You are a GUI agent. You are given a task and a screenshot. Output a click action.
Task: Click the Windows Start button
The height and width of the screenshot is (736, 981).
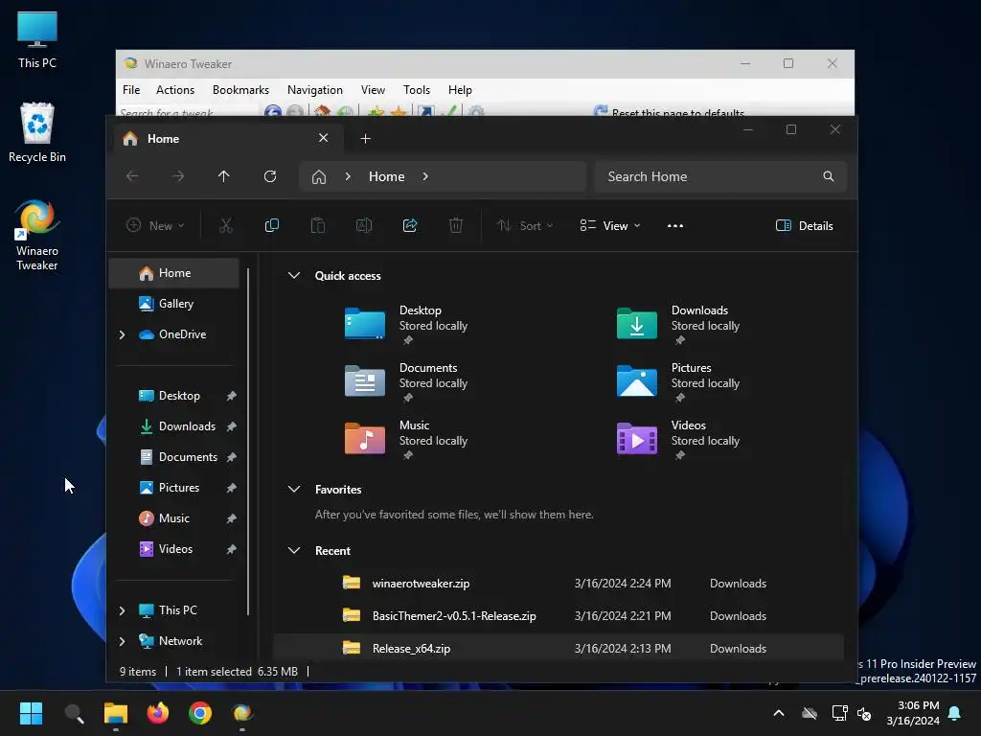click(x=31, y=713)
